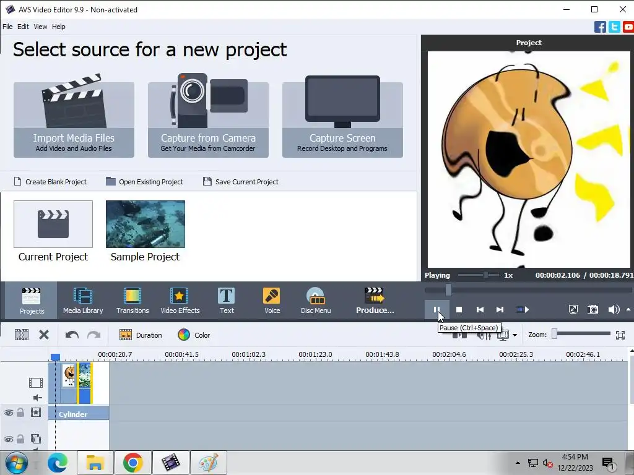Stop the preview playback

[459, 310]
